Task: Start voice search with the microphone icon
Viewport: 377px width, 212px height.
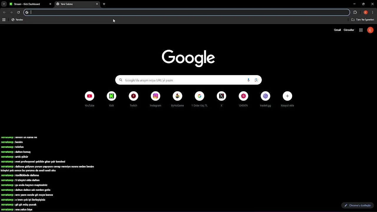Action: click(248, 80)
